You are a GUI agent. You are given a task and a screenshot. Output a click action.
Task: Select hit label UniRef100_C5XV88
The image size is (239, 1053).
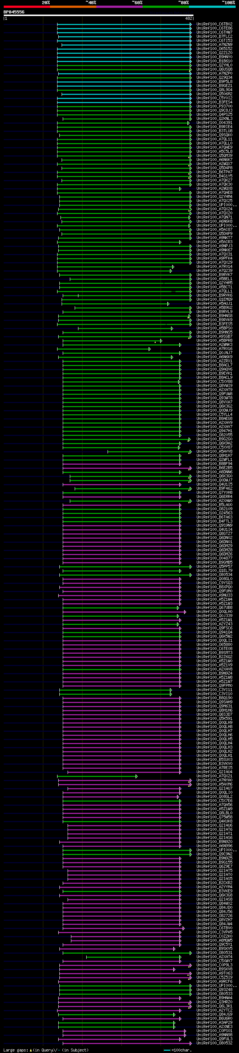pyautogui.click(x=214, y=381)
